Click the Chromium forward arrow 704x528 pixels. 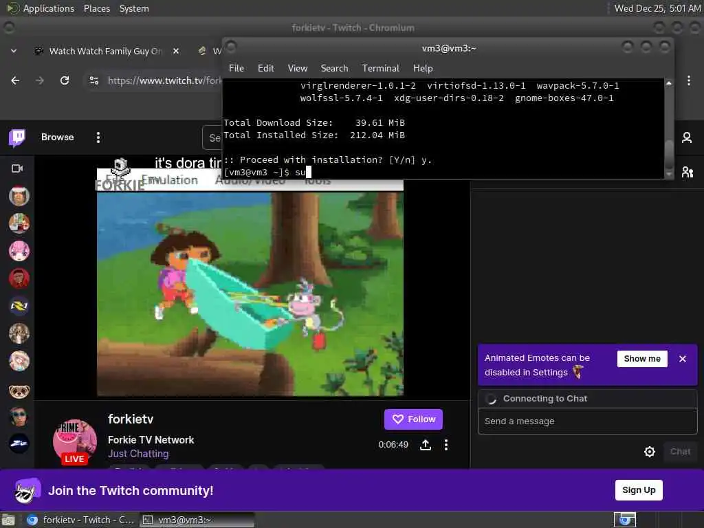(39, 80)
